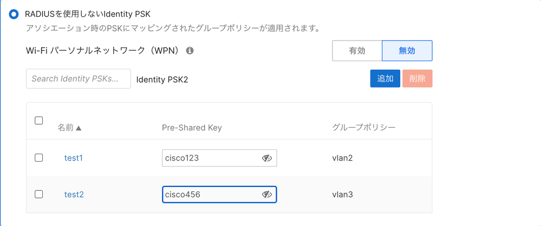The width and height of the screenshot is (541, 226).
Task: Click the グループポリシー column header
Action: pos(363,128)
